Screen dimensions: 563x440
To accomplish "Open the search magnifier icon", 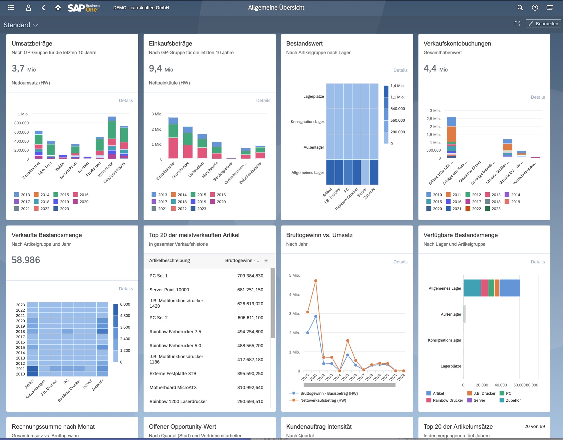I will pos(520,8).
